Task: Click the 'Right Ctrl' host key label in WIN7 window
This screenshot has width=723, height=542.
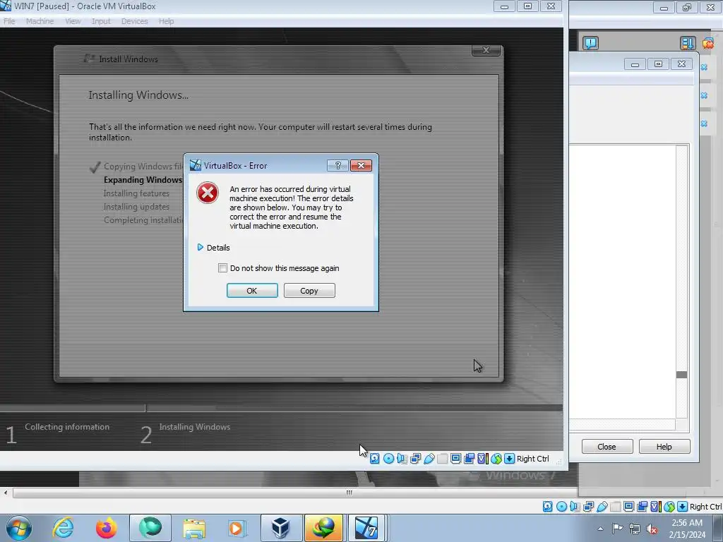Action: point(532,459)
